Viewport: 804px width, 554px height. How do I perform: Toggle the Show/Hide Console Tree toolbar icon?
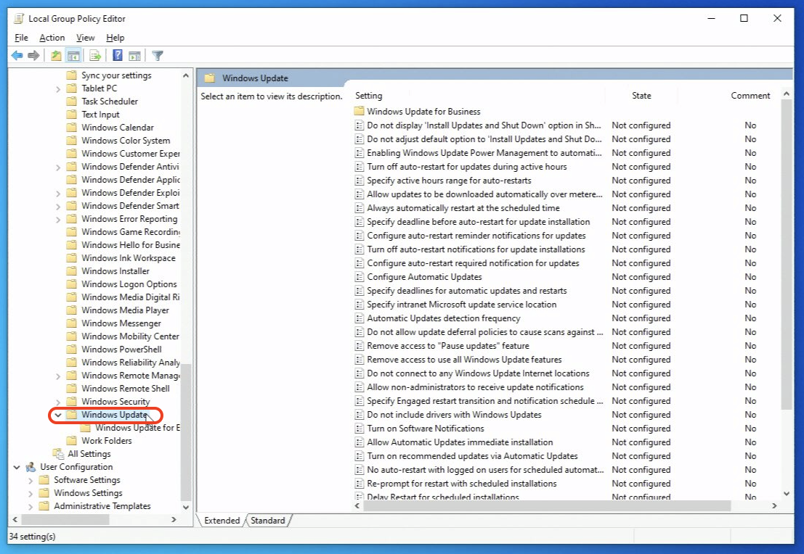74,55
